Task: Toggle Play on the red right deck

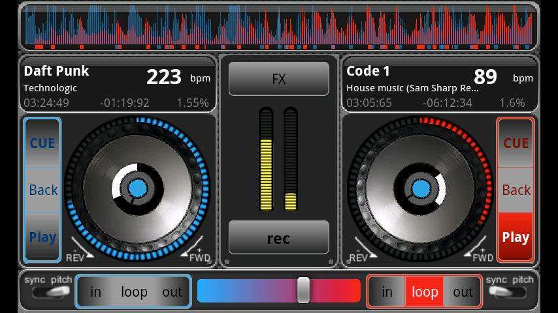Action: click(516, 237)
